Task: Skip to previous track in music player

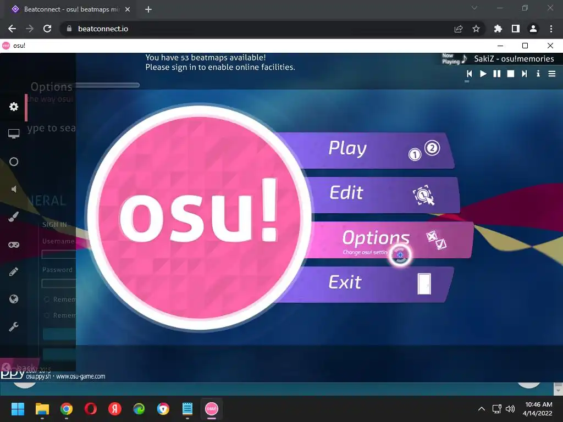Action: (469, 74)
